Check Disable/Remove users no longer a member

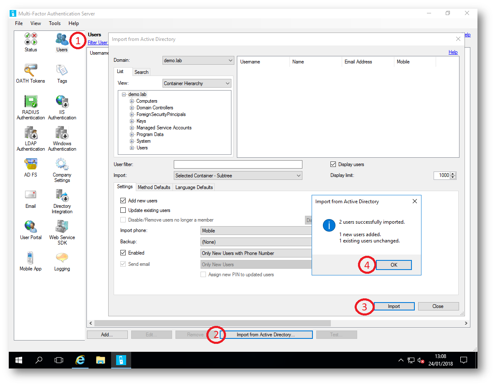[123, 220]
